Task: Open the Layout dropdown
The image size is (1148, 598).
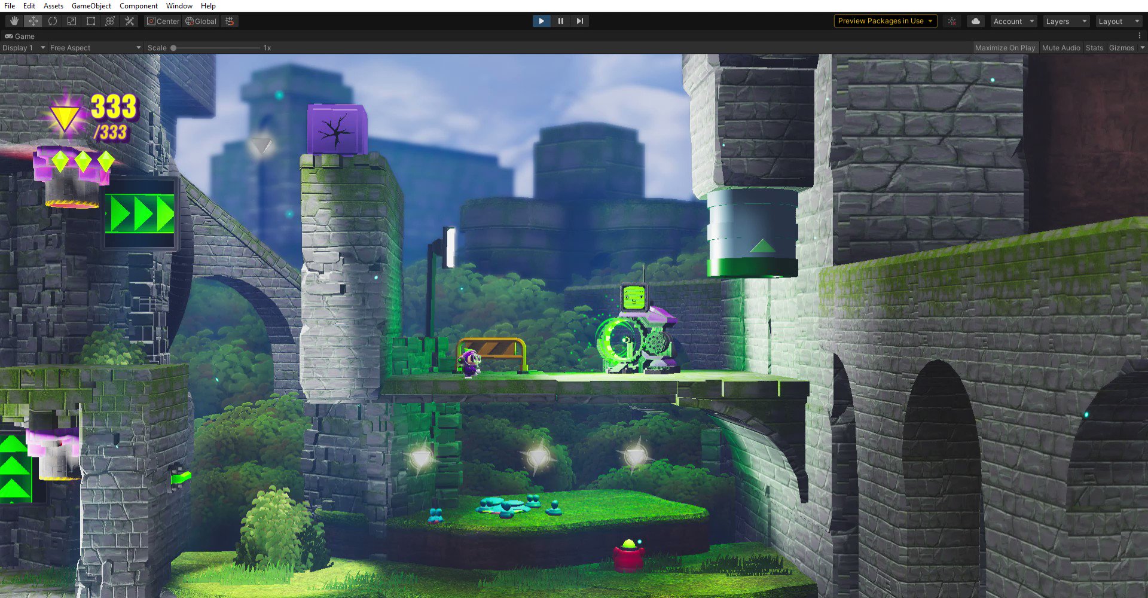Action: pos(1119,21)
